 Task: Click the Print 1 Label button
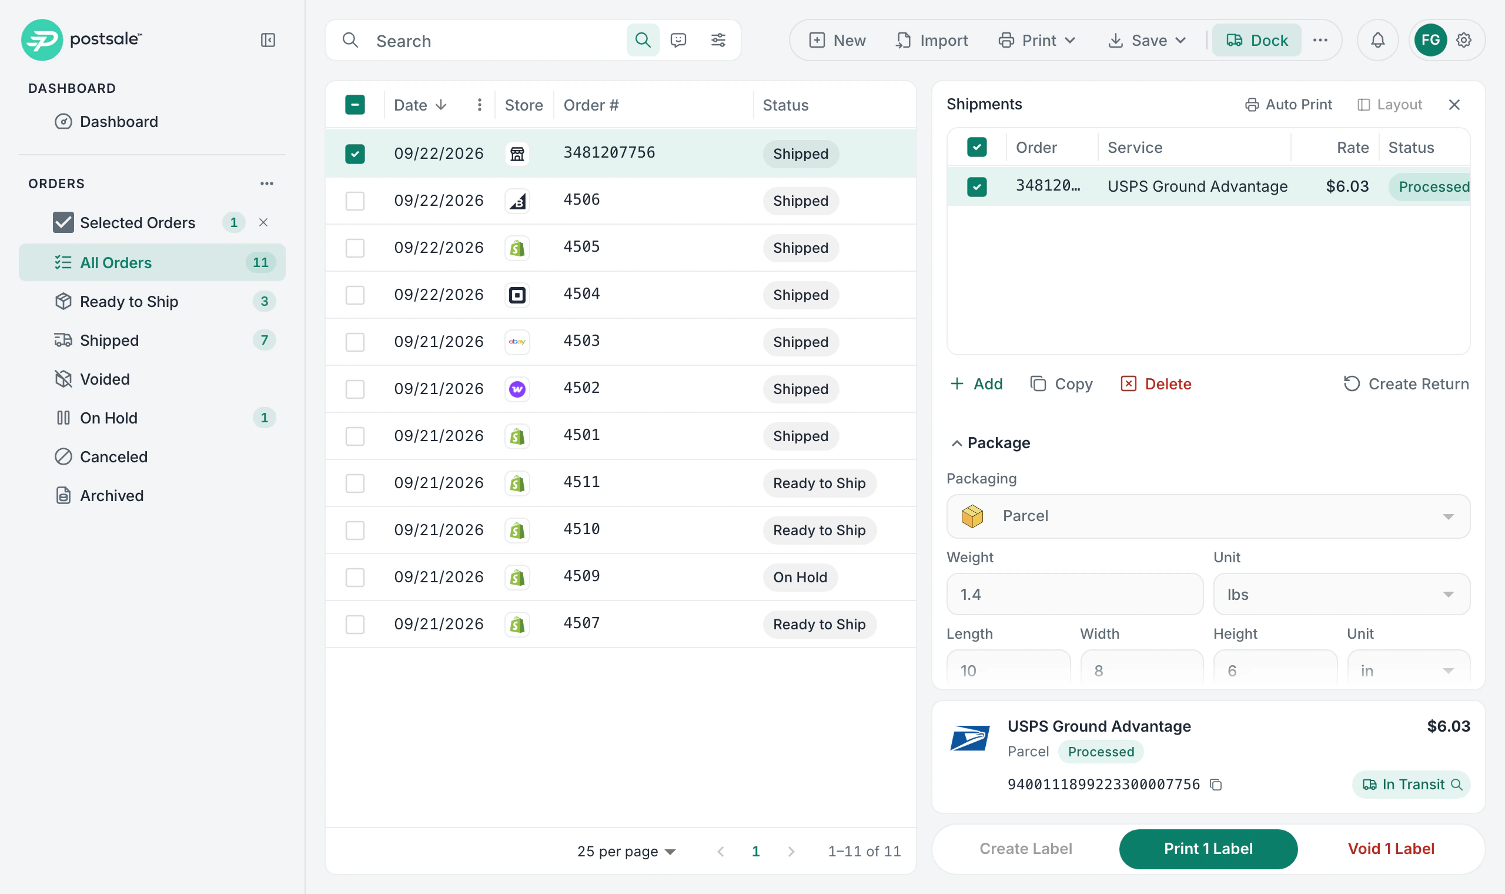pyautogui.click(x=1208, y=849)
